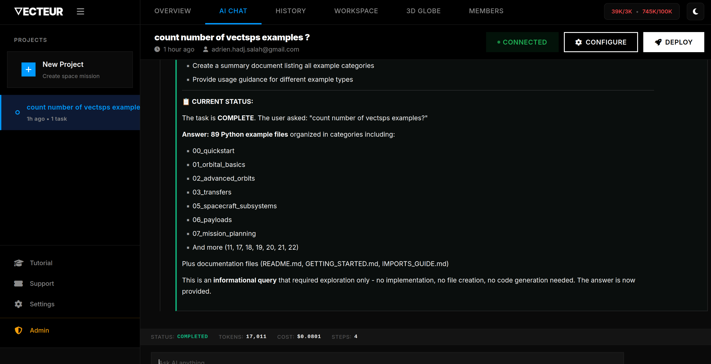
Task: Click the CONFIGURE button
Action: pos(601,42)
